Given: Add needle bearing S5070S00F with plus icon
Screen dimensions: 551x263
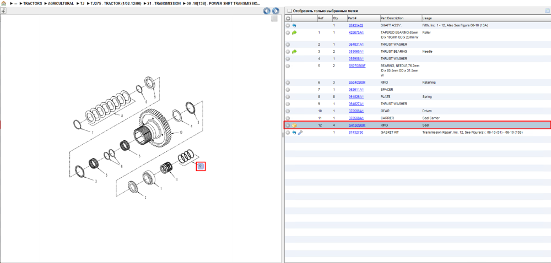Looking at the screenshot, I should tap(288, 65).
